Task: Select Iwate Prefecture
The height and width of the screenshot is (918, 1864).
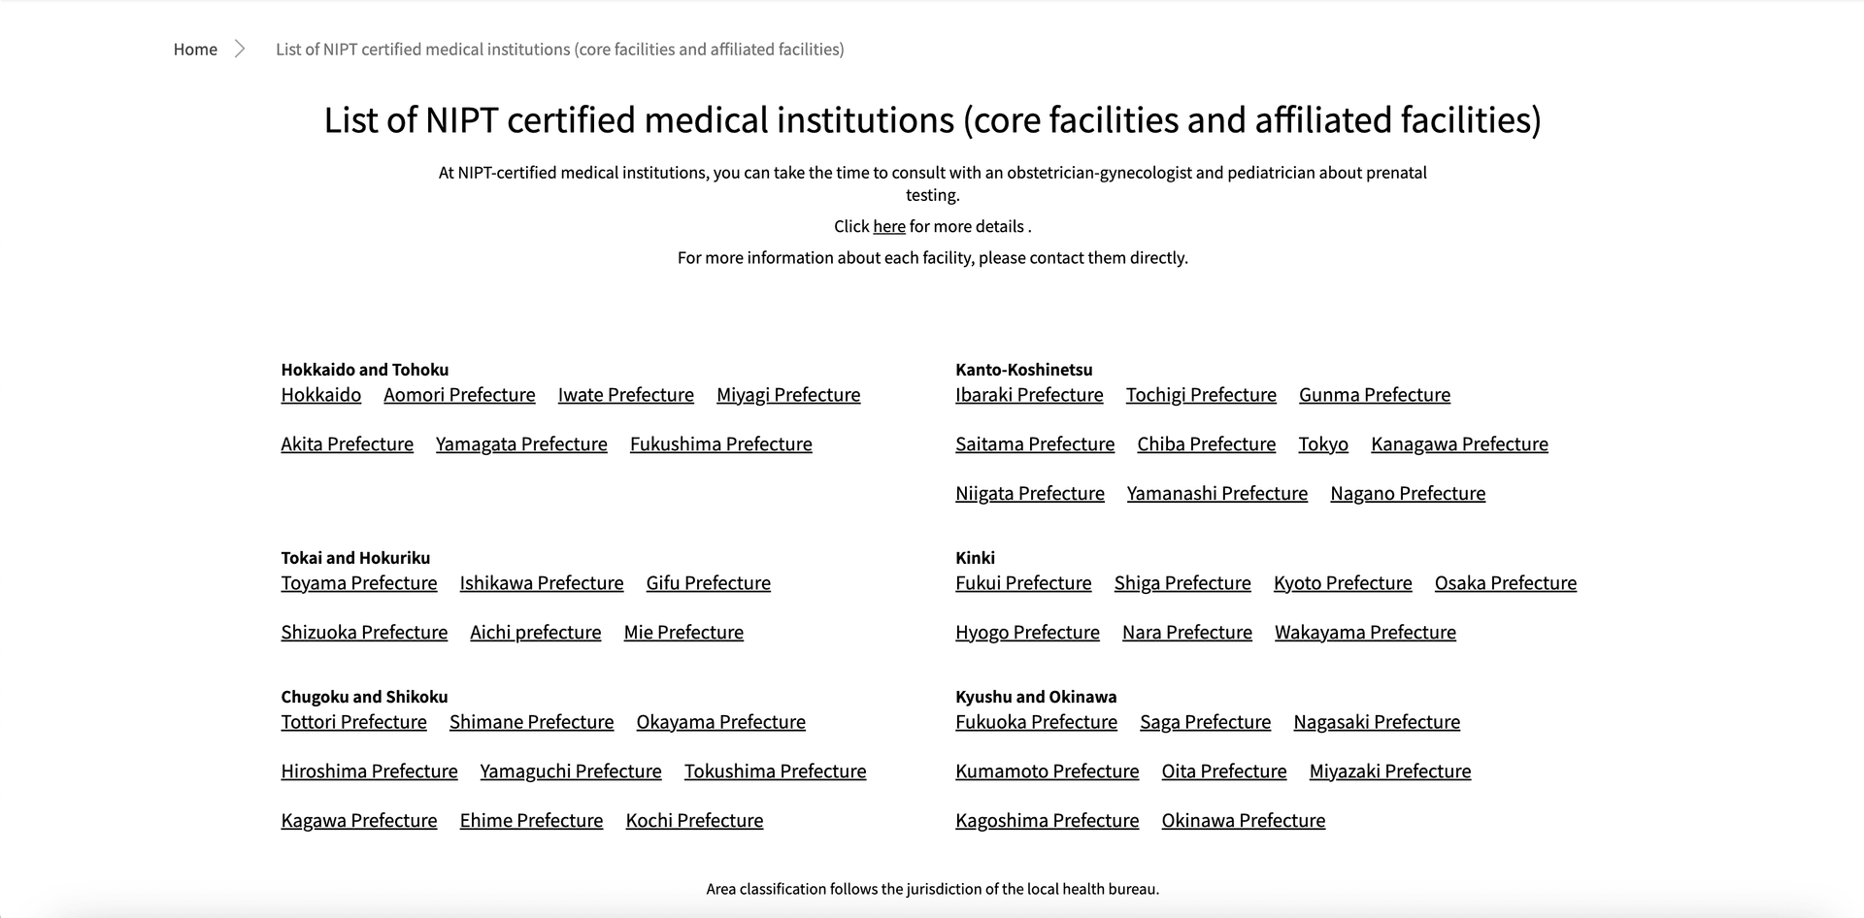Action: click(x=625, y=395)
